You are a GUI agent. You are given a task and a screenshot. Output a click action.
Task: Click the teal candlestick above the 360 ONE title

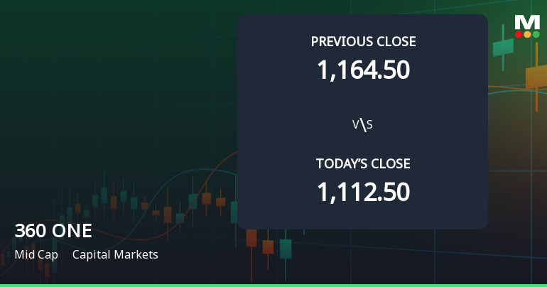pyautogui.click(x=104, y=195)
